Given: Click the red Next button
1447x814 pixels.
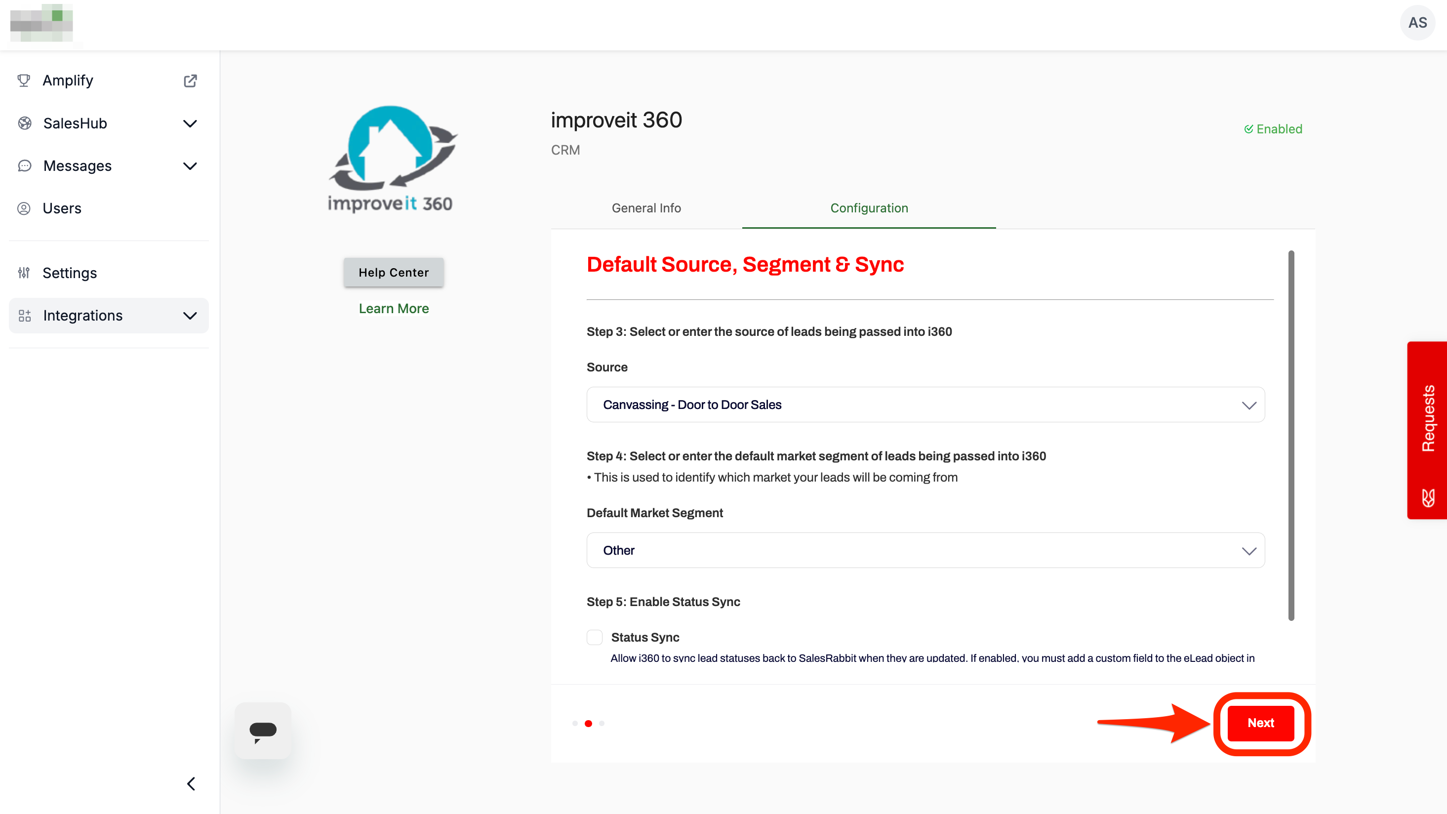Looking at the screenshot, I should [x=1260, y=723].
